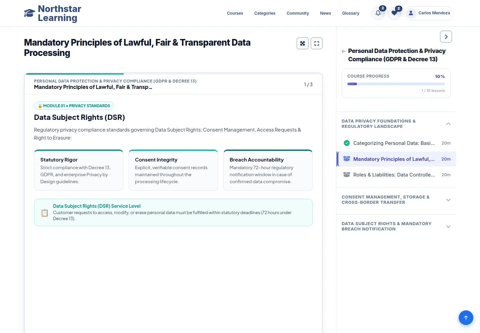Image resolution: width=480 pixels, height=333 pixels.
Task: Click the green completed checkmark for Categorizing Personal Data
Action: (347, 143)
